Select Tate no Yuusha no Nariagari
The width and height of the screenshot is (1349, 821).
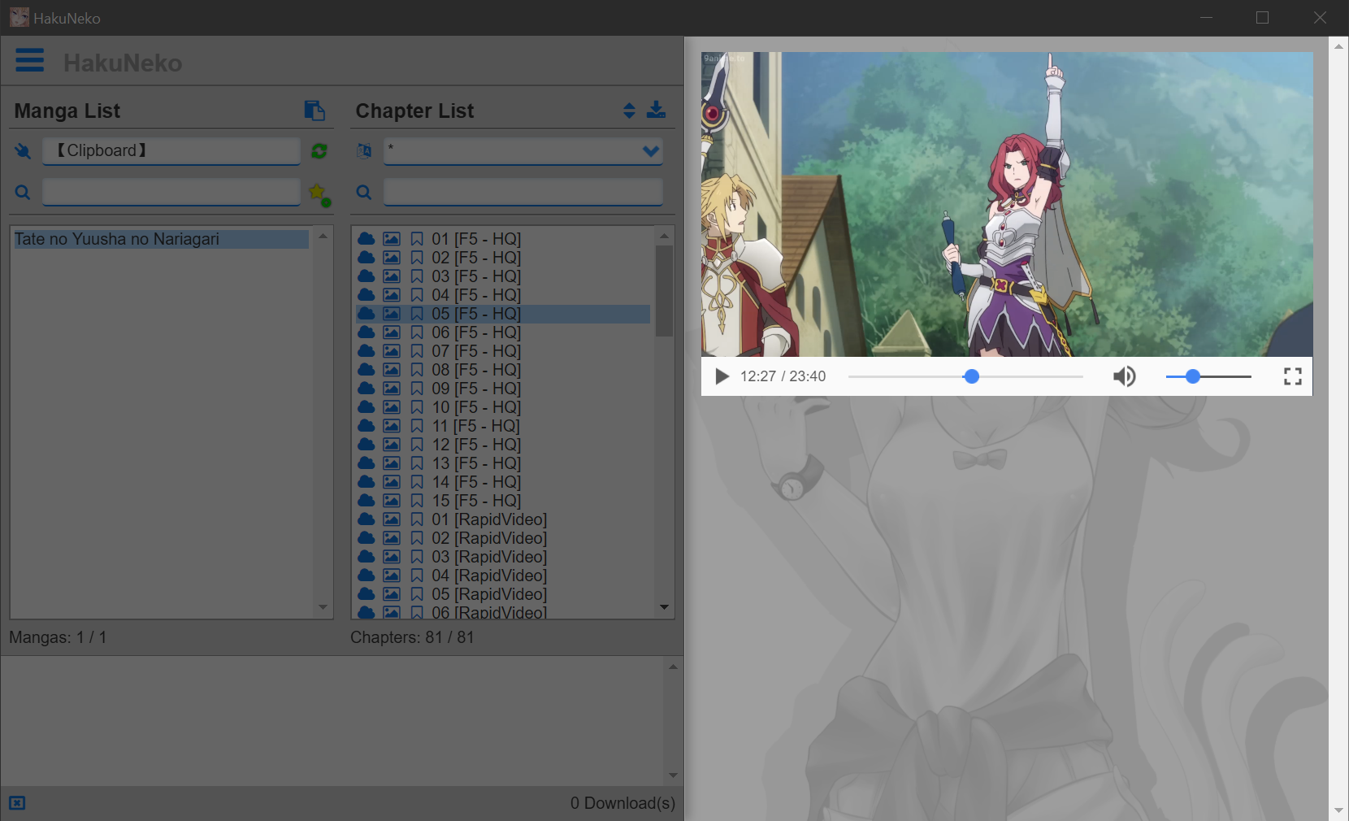tap(161, 239)
